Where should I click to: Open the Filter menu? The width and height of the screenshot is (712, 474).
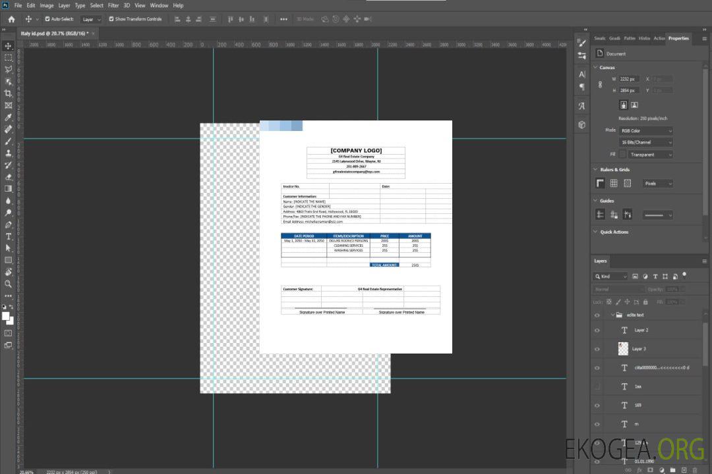click(113, 5)
